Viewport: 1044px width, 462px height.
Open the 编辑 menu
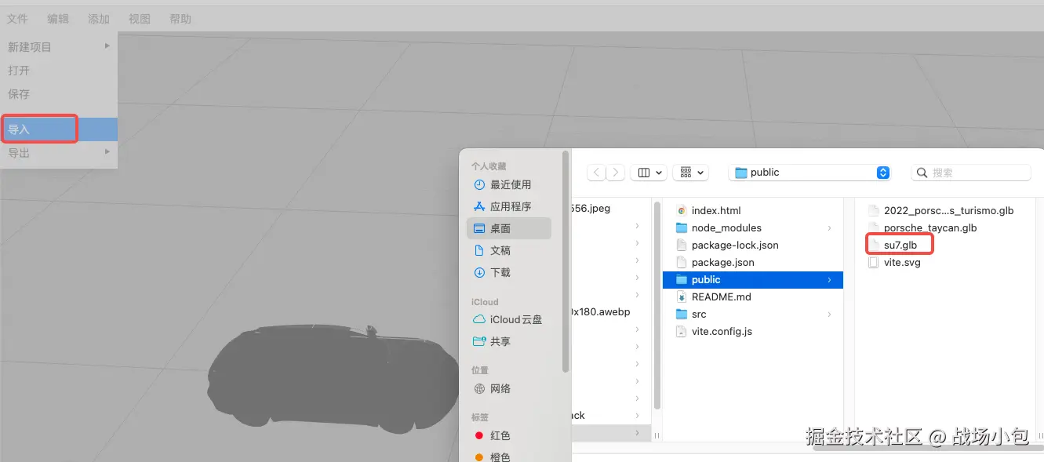58,19
